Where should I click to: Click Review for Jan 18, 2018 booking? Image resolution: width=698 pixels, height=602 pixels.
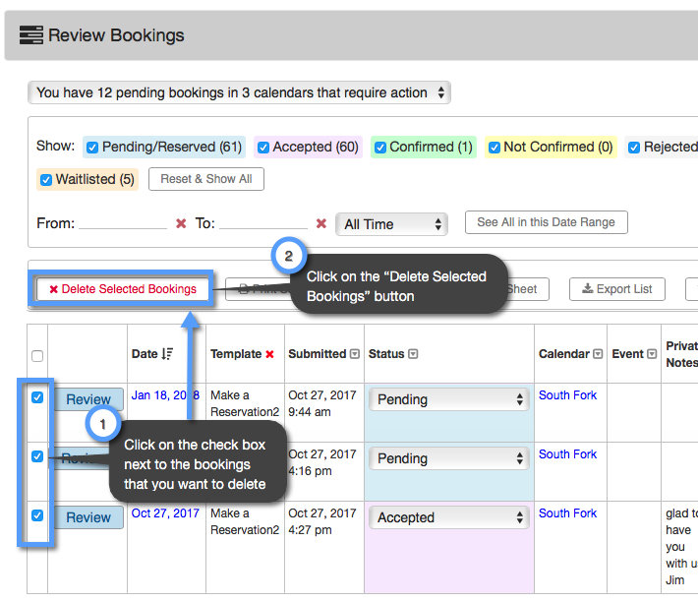coord(88,399)
